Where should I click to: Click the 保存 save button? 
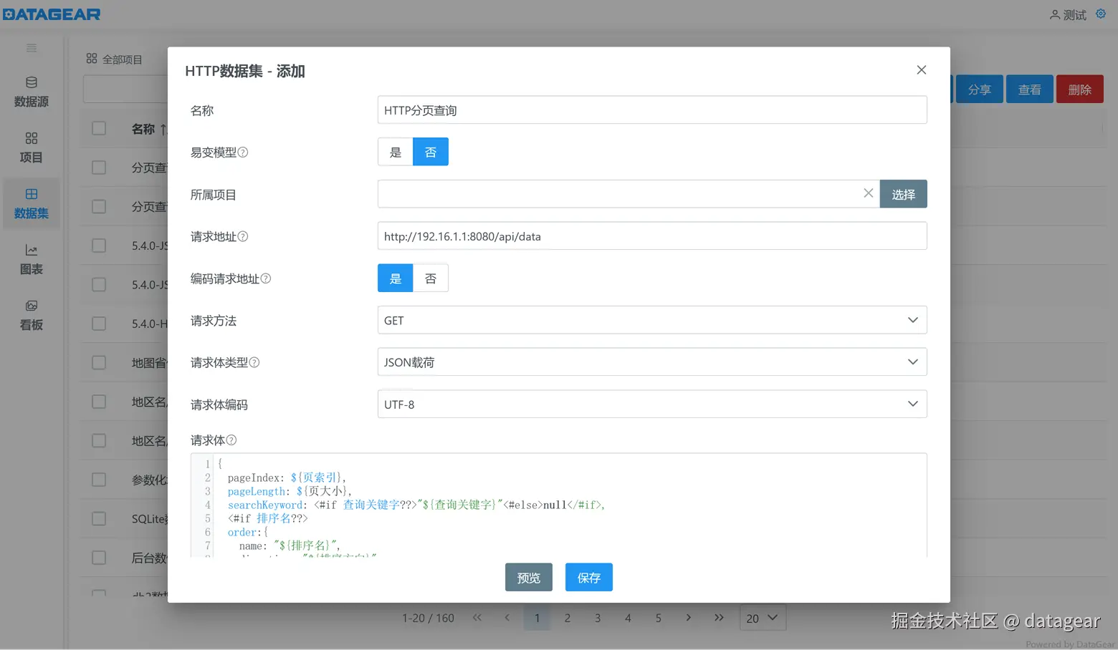(x=589, y=577)
